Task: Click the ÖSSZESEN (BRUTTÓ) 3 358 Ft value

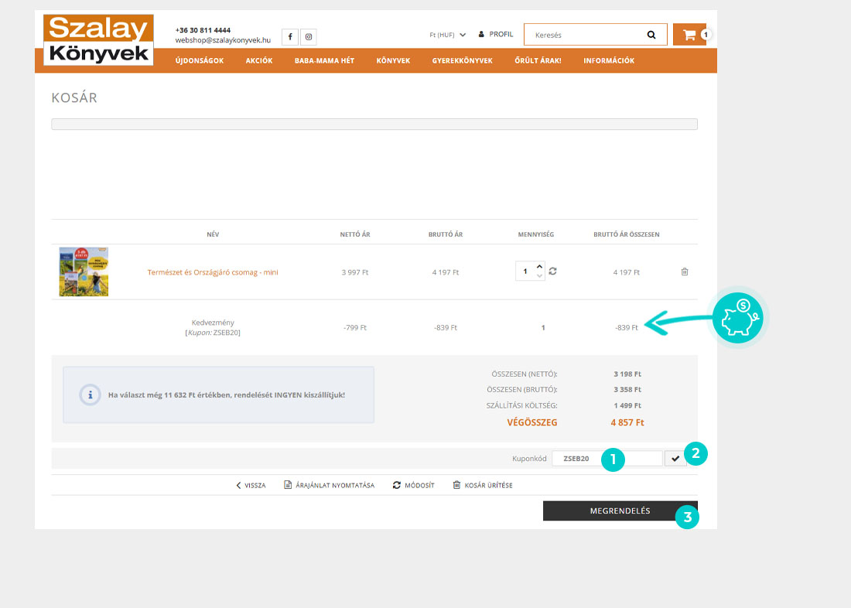Action: 627,390
